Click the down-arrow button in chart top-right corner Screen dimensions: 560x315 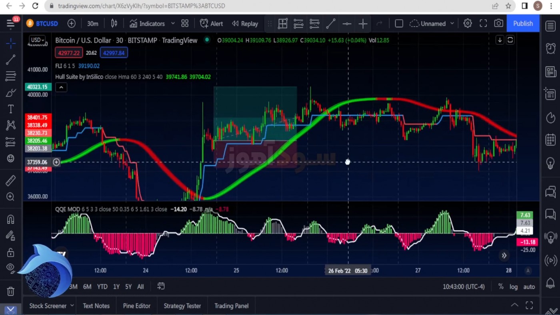pyautogui.click(x=500, y=40)
